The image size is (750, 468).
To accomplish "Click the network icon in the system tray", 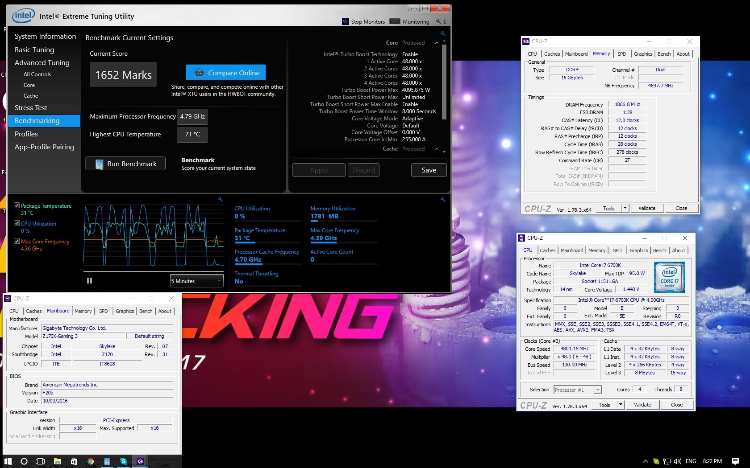I will click(x=667, y=461).
